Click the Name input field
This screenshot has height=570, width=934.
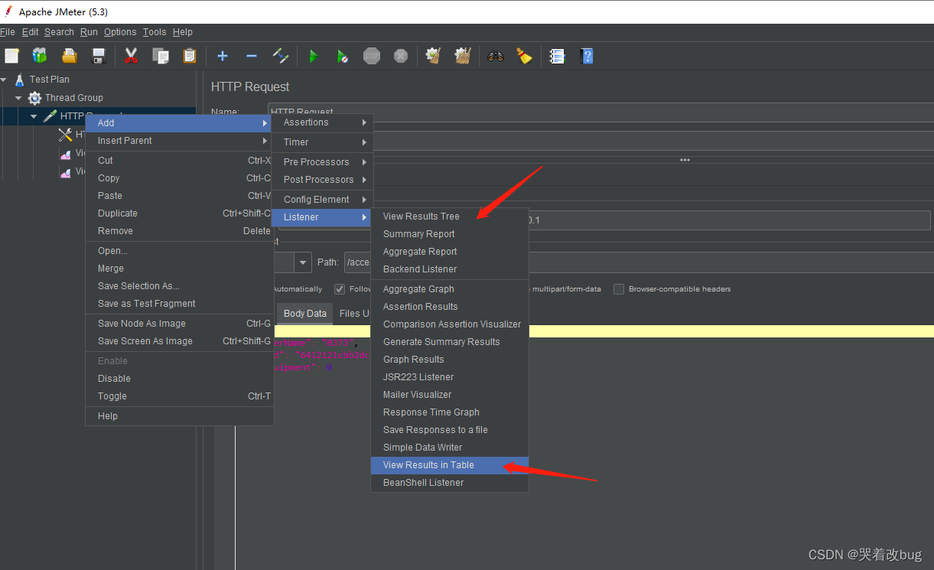coord(600,112)
